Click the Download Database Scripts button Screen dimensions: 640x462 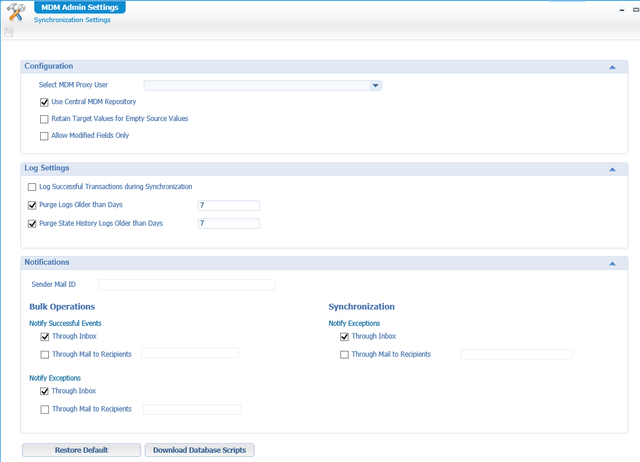[x=200, y=450]
